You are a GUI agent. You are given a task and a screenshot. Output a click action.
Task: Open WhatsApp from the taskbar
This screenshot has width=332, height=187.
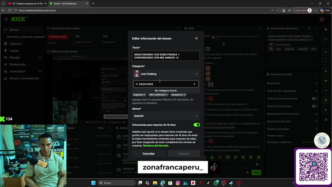click(216, 183)
